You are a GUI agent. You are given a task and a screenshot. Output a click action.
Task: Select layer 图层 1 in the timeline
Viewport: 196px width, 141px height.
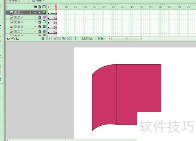[x=26, y=13]
